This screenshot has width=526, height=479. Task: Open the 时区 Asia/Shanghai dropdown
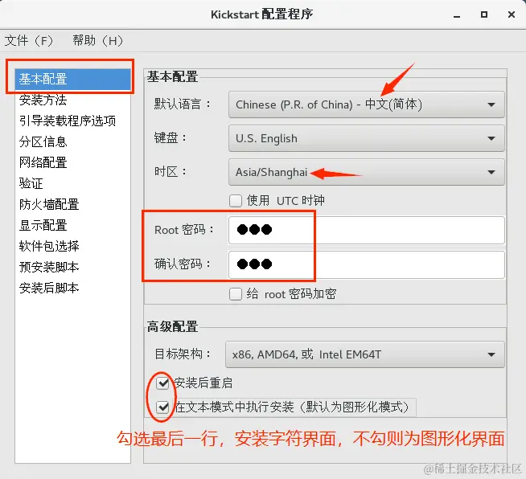pyautogui.click(x=366, y=172)
